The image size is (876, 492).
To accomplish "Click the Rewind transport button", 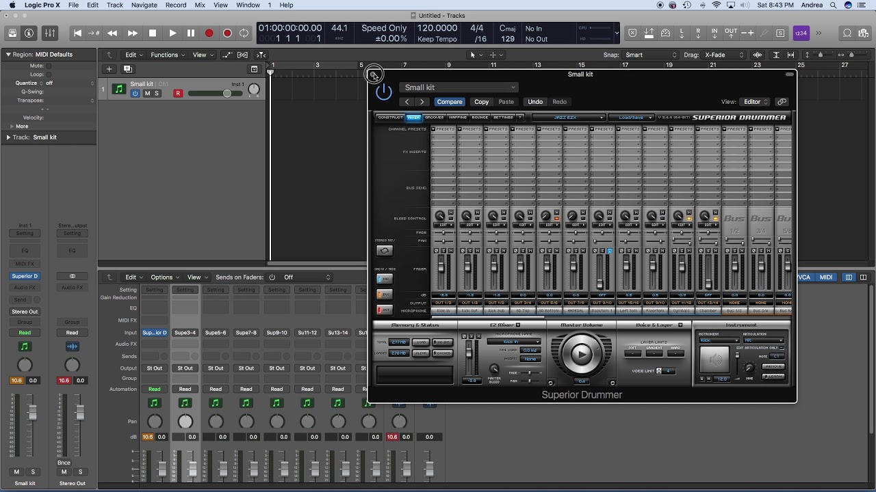I will 112,33.
